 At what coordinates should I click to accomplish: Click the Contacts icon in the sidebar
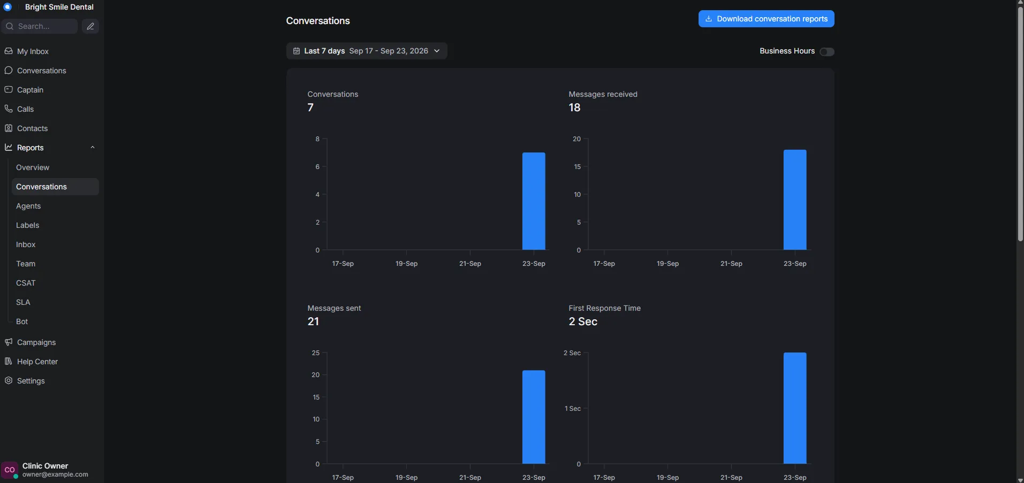pos(9,128)
